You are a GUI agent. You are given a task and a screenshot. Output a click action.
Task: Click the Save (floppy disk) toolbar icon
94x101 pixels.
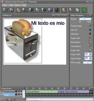point(11,10)
